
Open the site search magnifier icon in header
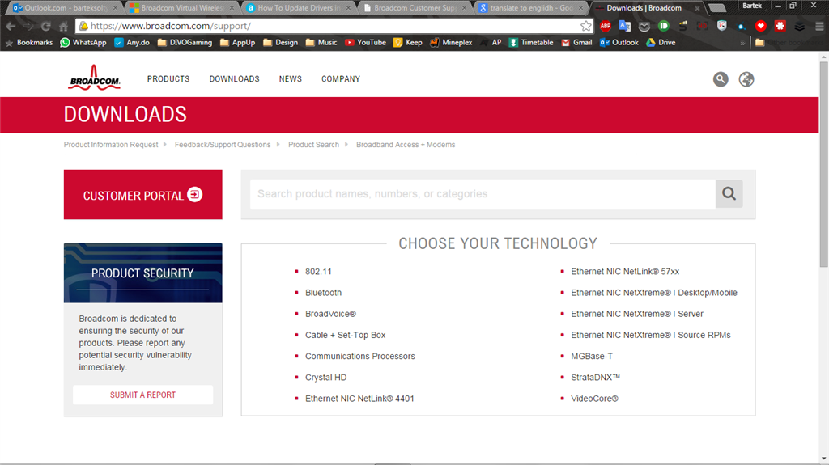pos(720,79)
